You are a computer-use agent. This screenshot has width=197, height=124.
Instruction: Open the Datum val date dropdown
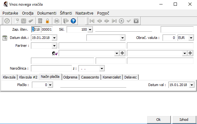pyautogui.click(x=192, y=85)
